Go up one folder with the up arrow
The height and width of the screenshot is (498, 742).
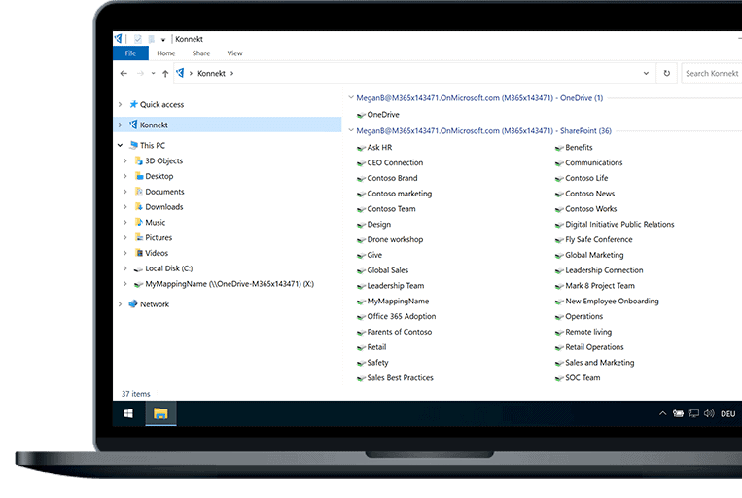click(x=165, y=73)
